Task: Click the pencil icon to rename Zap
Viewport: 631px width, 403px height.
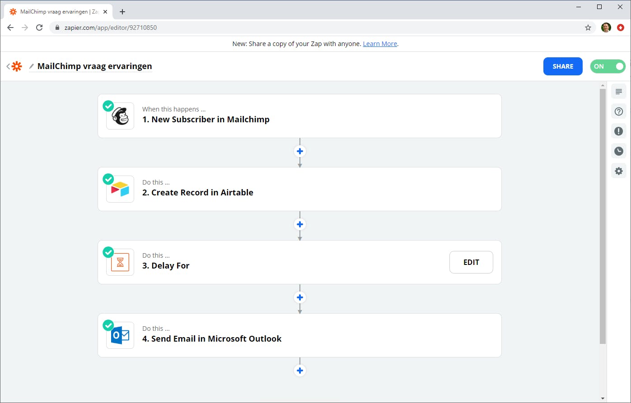Action: [x=32, y=66]
